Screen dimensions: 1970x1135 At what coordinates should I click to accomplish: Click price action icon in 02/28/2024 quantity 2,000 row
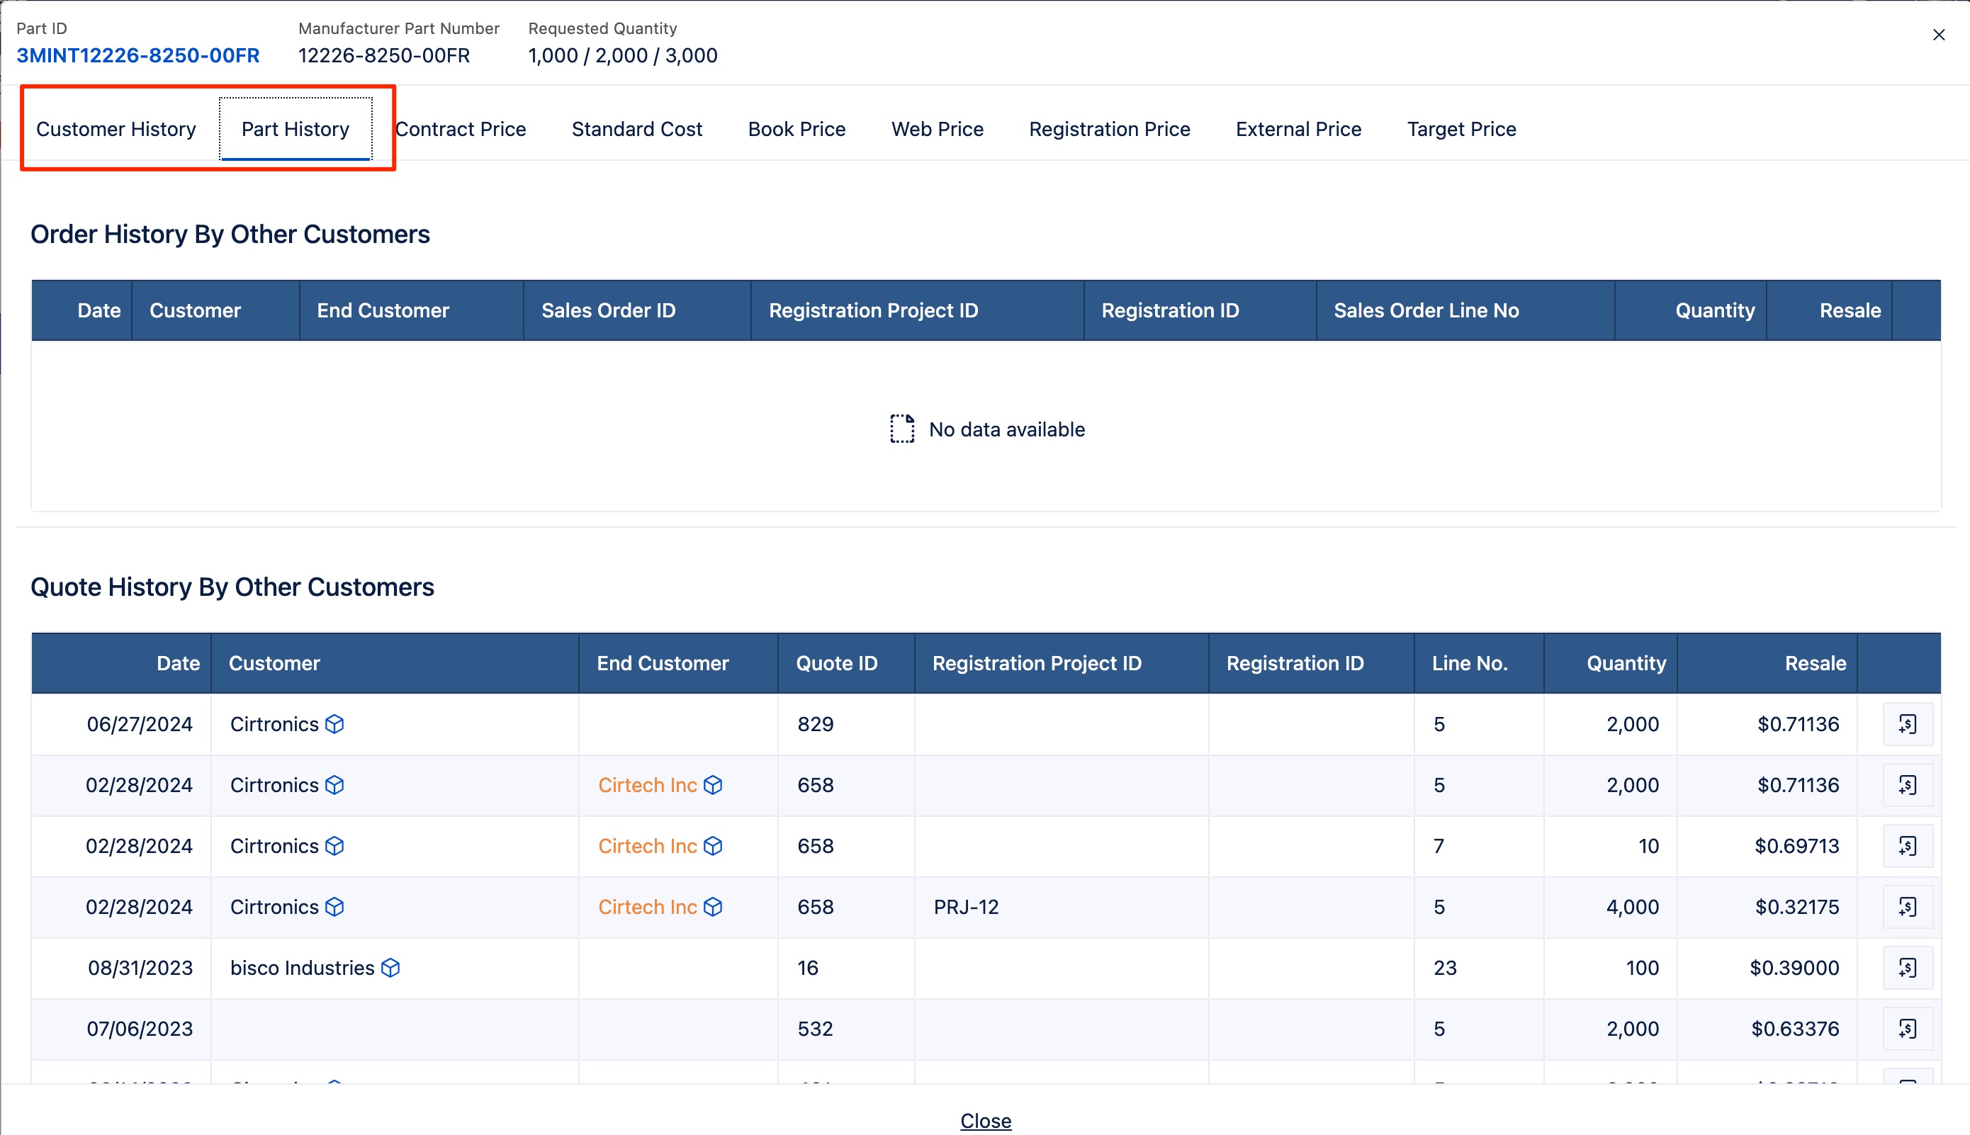click(x=1908, y=785)
